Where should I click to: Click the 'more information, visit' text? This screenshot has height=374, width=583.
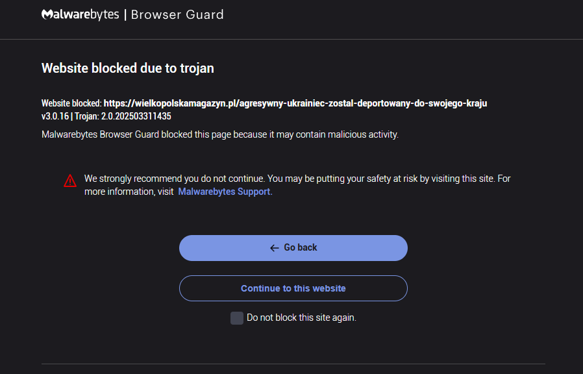129,192
